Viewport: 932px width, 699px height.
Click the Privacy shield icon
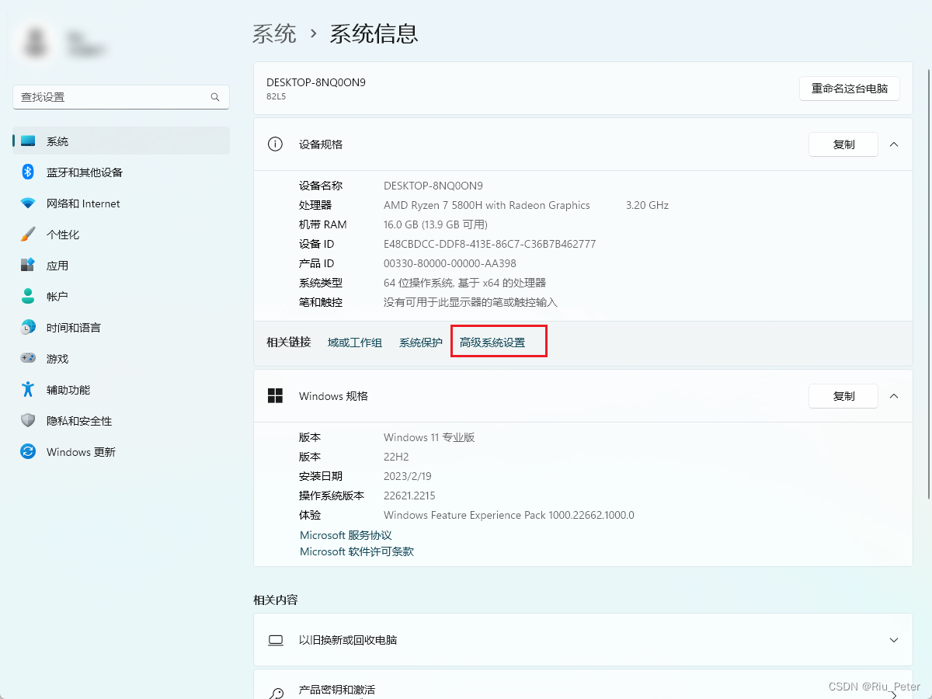pos(28,421)
